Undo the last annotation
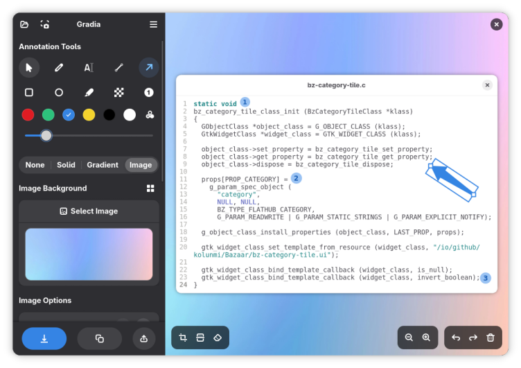The image size is (521, 368). point(456,338)
